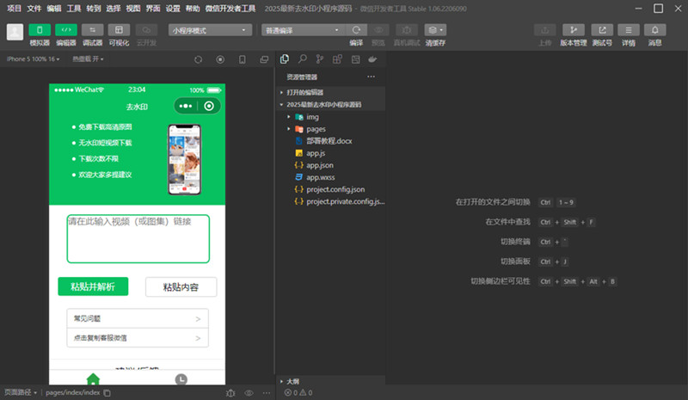Open app.wxss file
This screenshot has height=400, width=688.
[x=331, y=177]
